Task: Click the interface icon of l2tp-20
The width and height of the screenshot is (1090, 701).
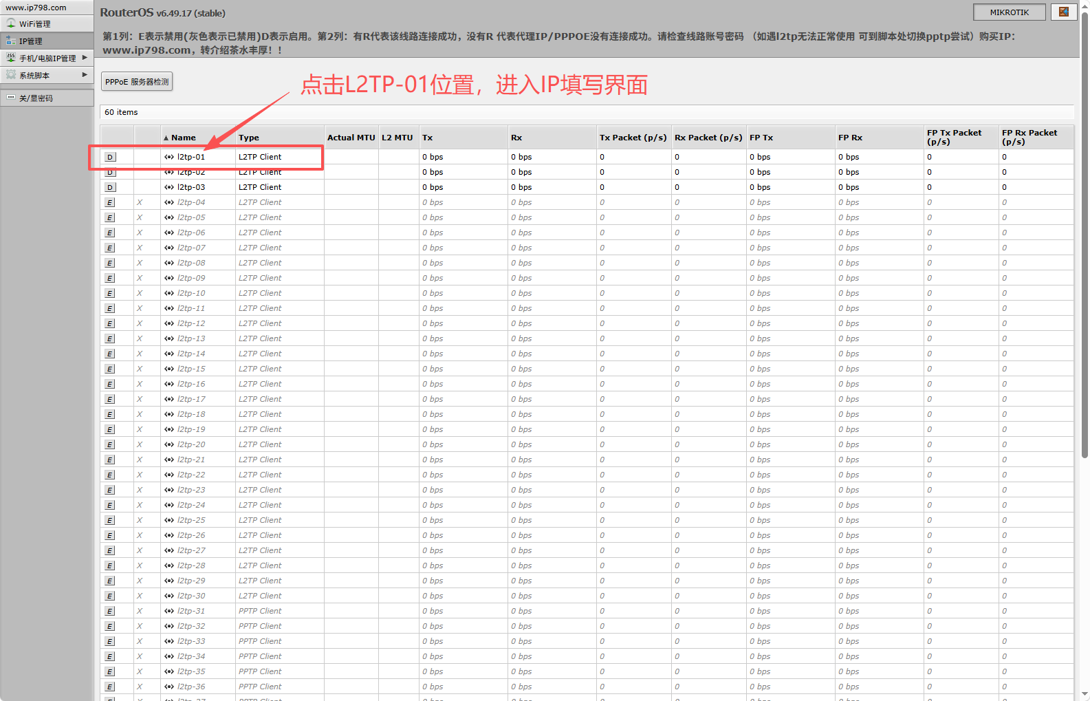Action: pos(169,444)
